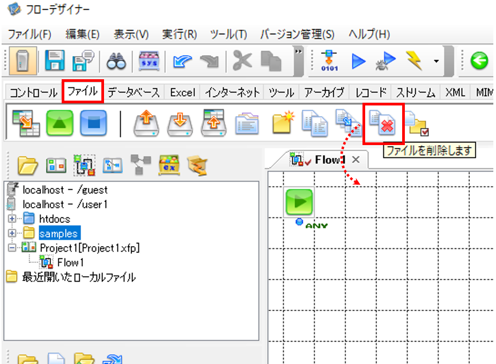Select localhost - /guest connection
The height and width of the screenshot is (364, 496).
click(x=65, y=189)
